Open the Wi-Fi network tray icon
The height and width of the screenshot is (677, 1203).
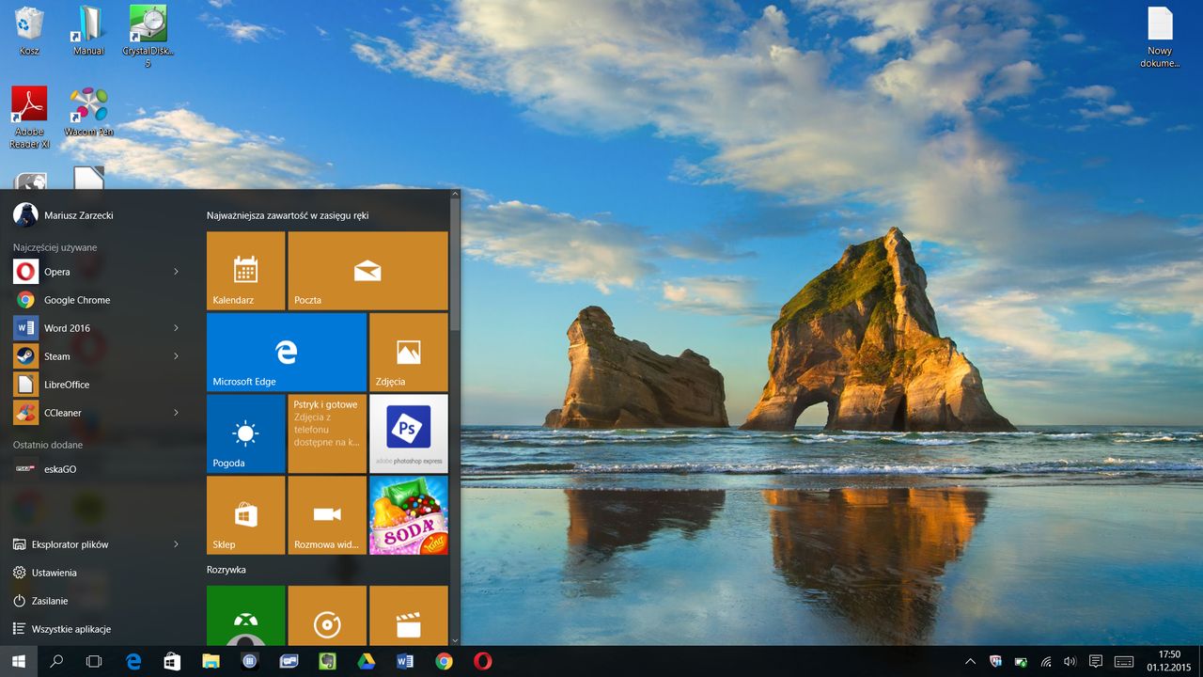(x=1045, y=661)
